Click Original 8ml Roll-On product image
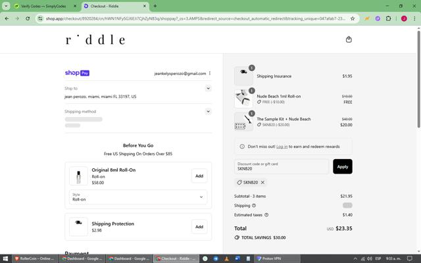The height and width of the screenshot is (263, 421). click(x=78, y=176)
